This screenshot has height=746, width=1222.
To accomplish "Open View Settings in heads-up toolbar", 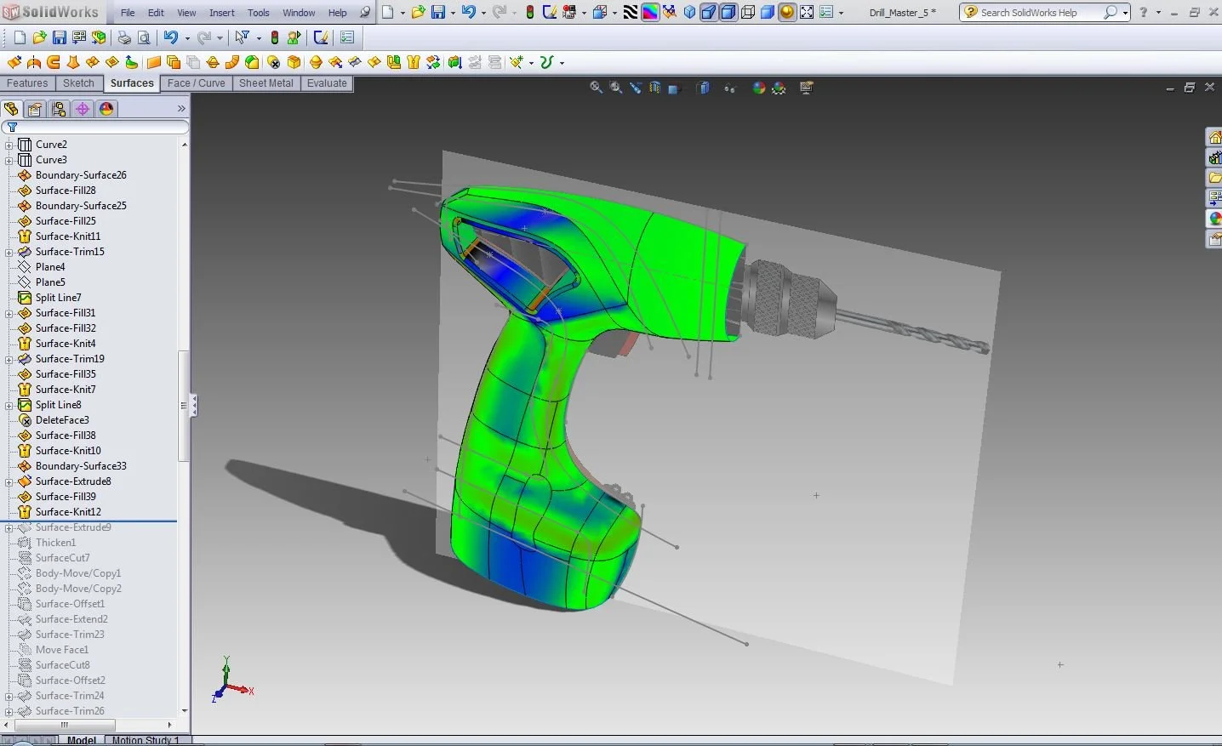I will (807, 88).
